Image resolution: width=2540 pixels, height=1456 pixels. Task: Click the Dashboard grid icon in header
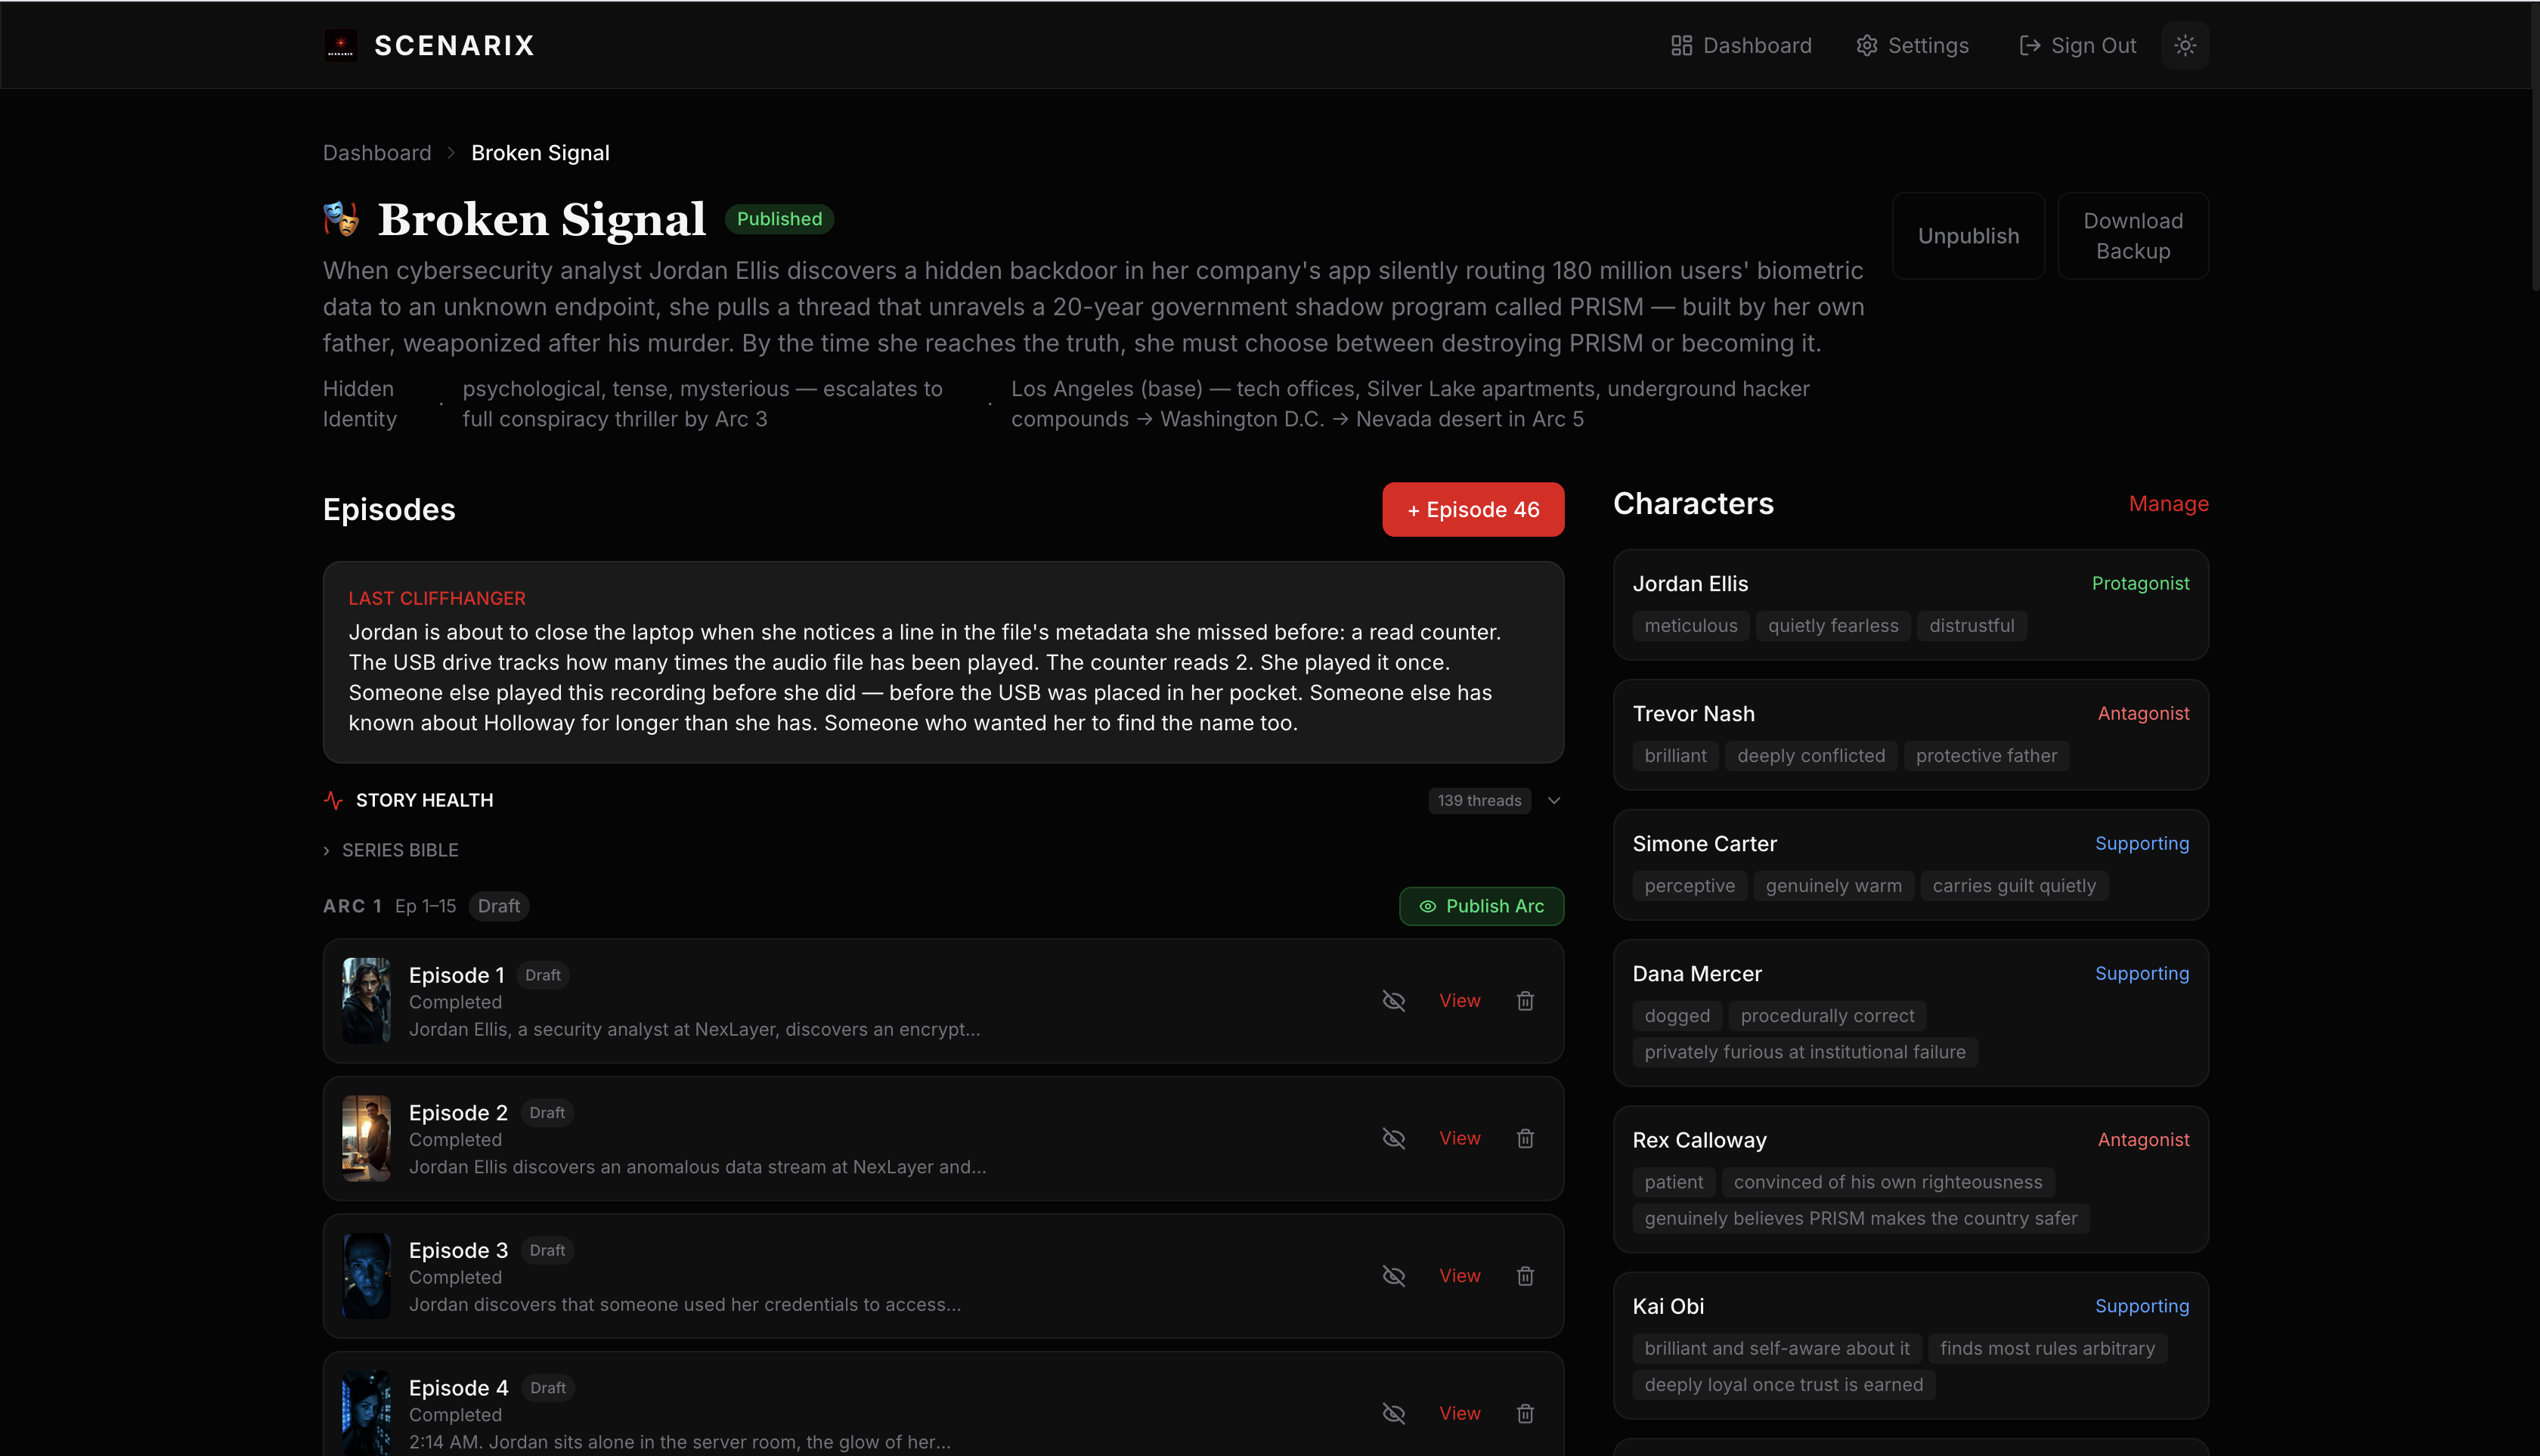[x=1681, y=45]
